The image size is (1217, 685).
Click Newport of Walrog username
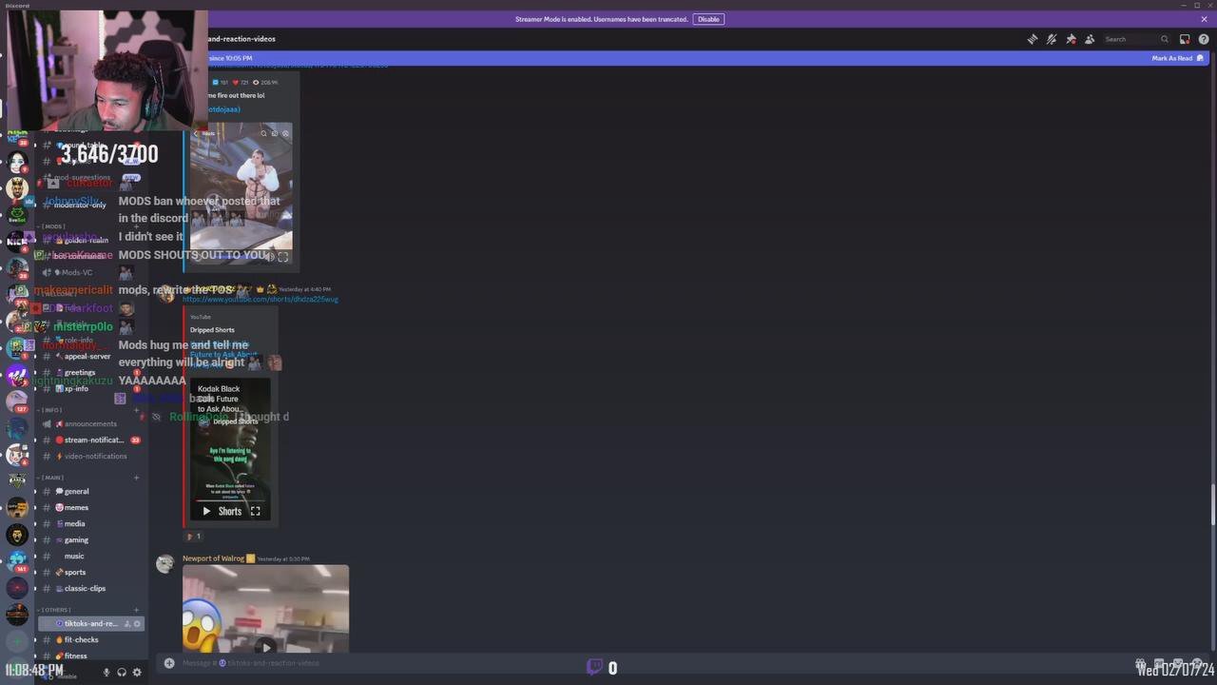point(213,558)
